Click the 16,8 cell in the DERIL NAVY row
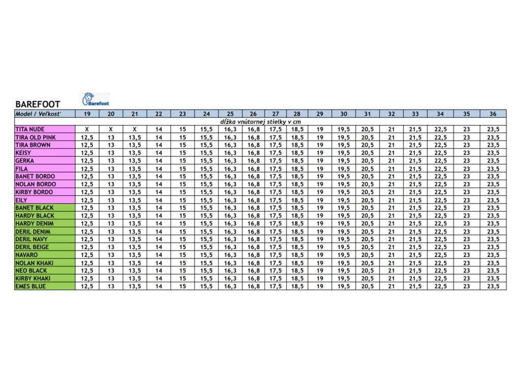The width and height of the screenshot is (520, 390). click(x=253, y=239)
